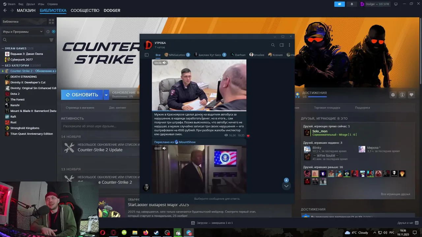This screenshot has height=237, width=422.
Task: Open Все играющие друзья link
Action: 395,194
